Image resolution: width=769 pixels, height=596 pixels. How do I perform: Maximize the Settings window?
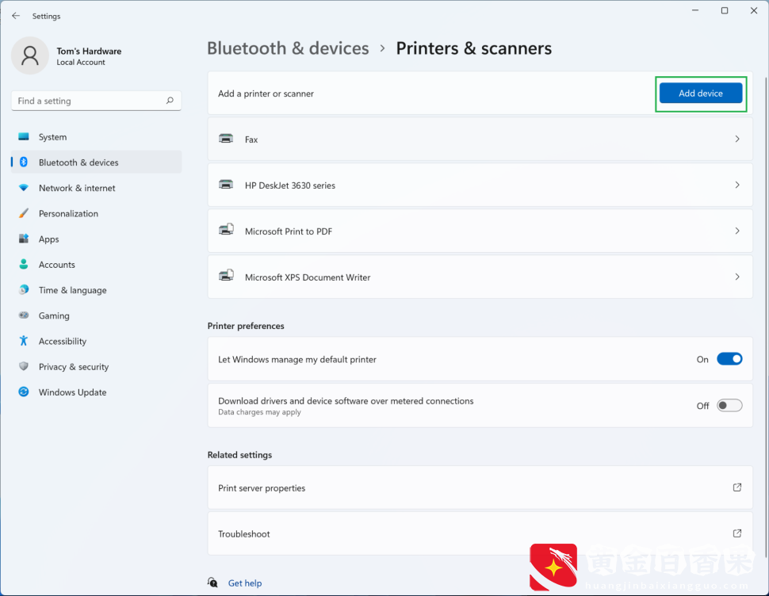tap(725, 11)
